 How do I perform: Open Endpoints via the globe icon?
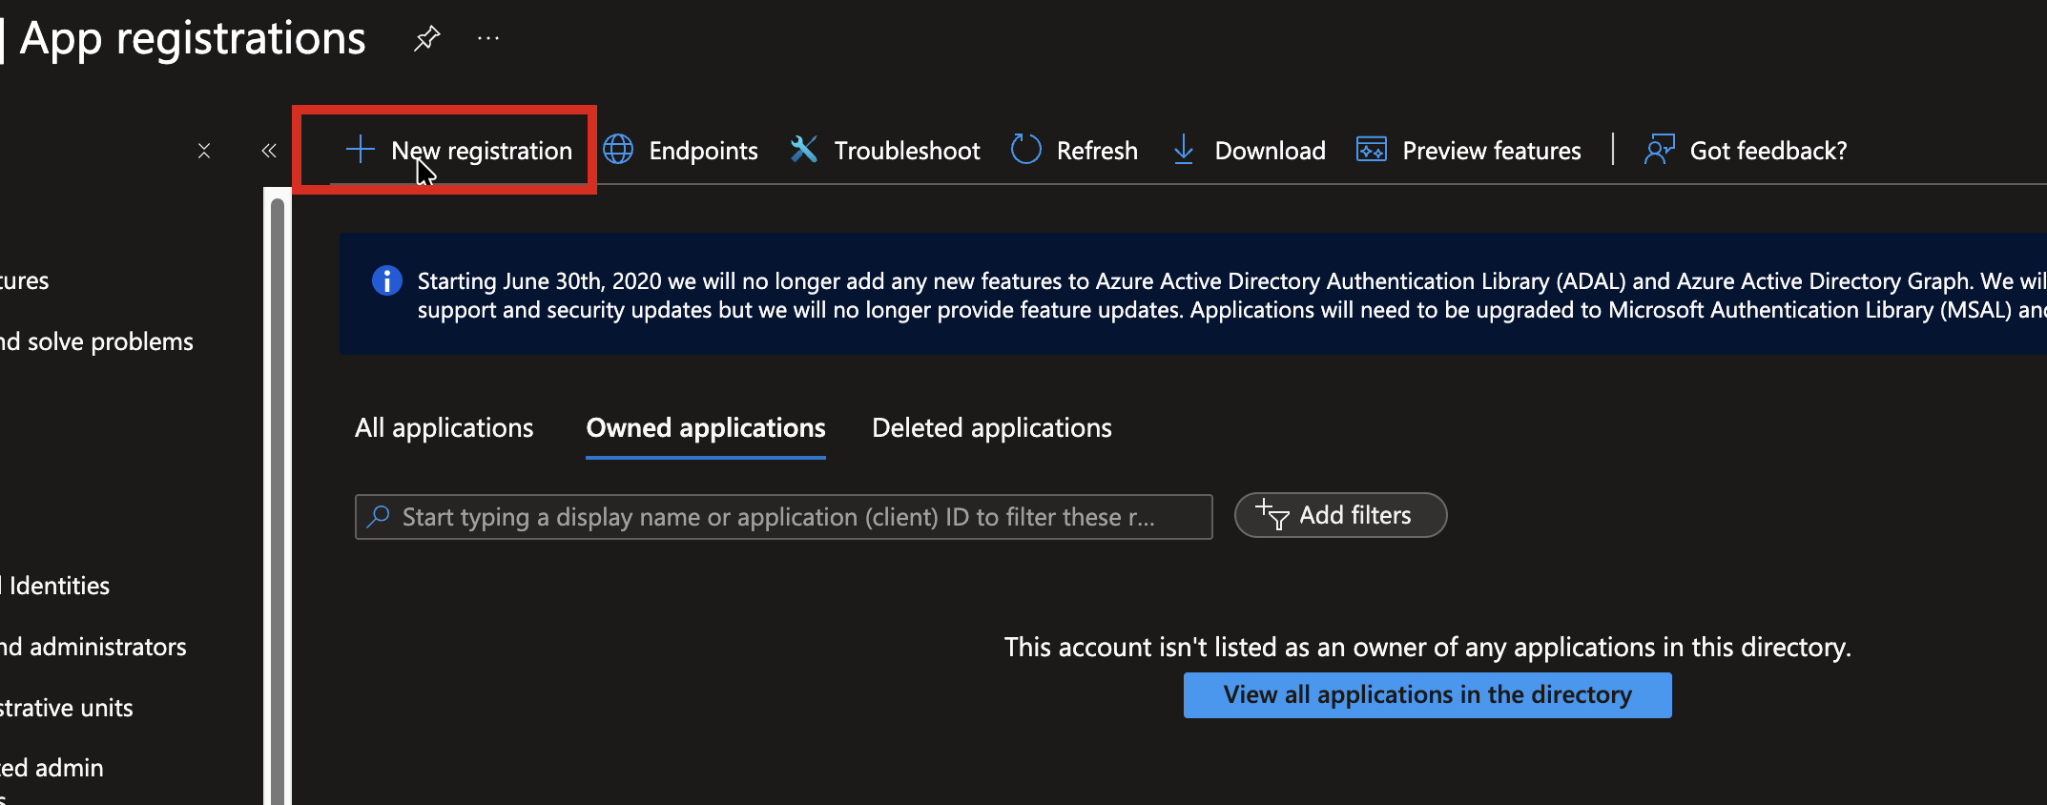pyautogui.click(x=618, y=150)
